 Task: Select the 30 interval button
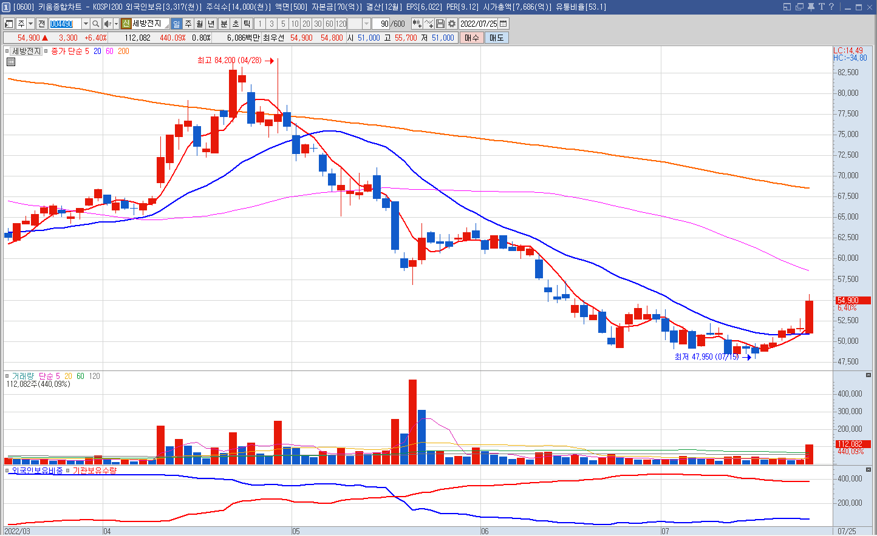pyautogui.click(x=318, y=24)
